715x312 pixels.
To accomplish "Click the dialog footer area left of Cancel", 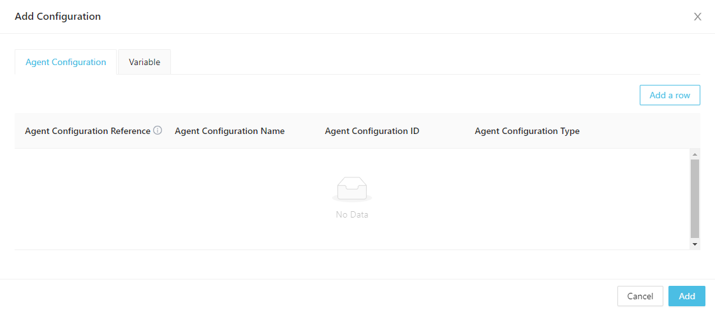I will pyautogui.click(x=319, y=296).
